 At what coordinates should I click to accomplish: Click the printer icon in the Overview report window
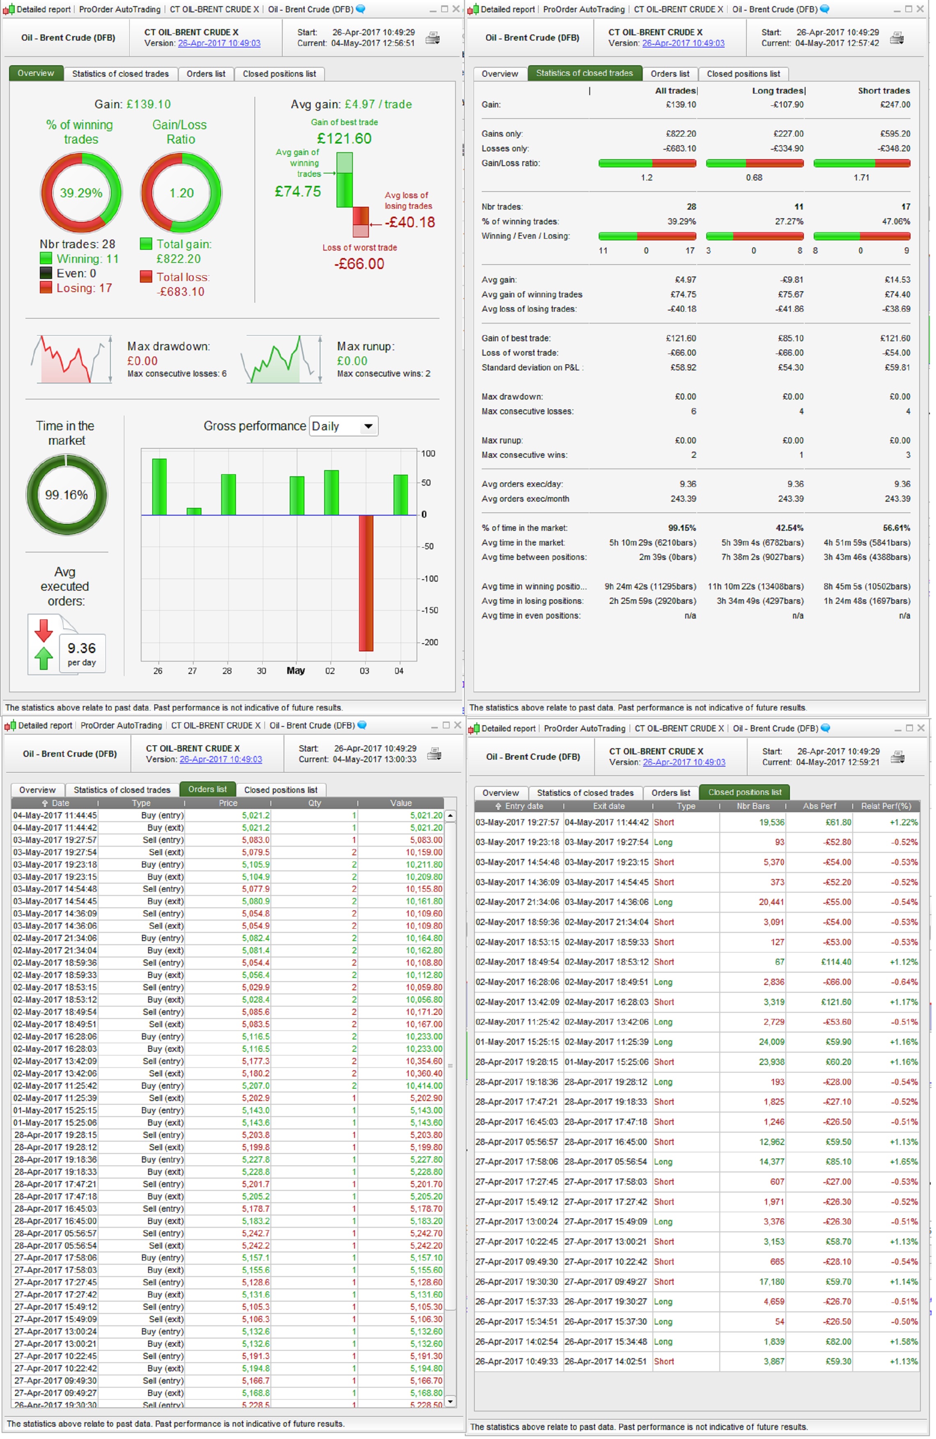click(433, 38)
